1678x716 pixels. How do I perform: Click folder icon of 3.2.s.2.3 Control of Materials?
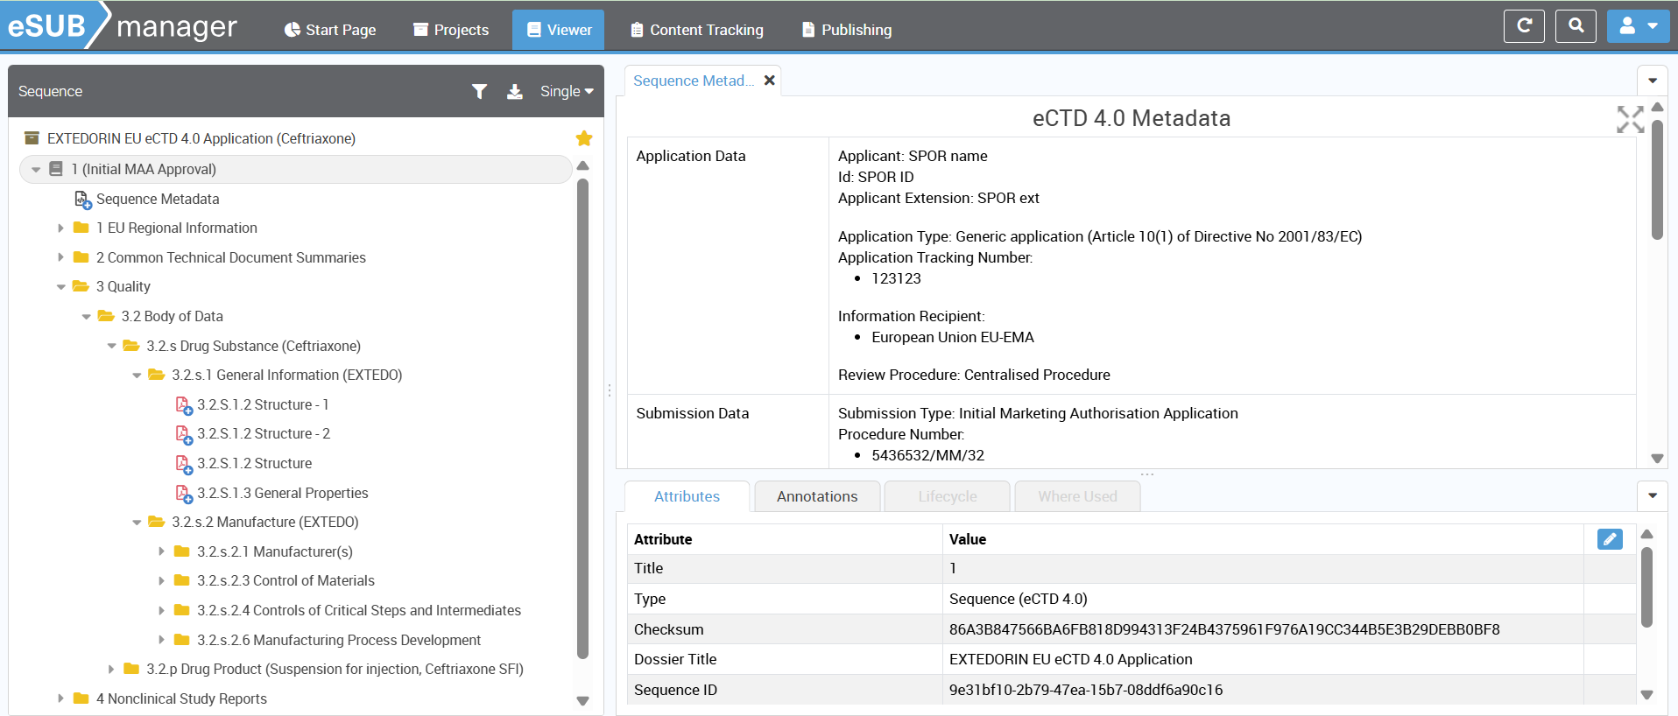182,580
